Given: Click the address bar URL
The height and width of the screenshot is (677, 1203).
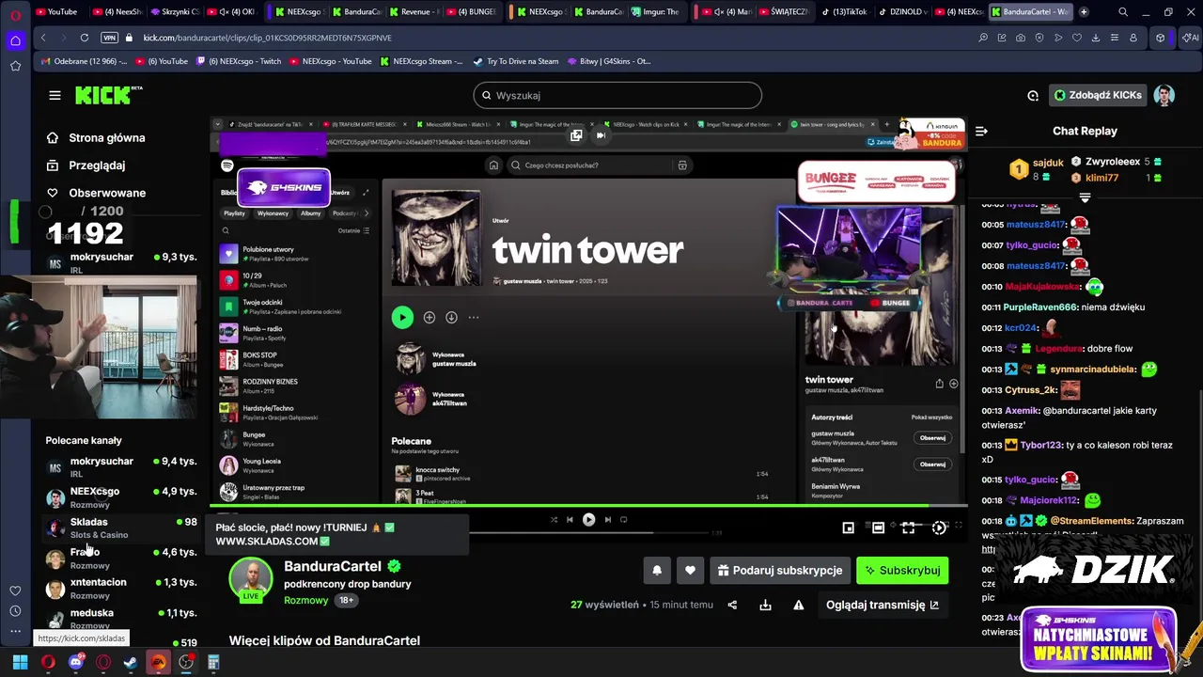Looking at the screenshot, I should 268,38.
